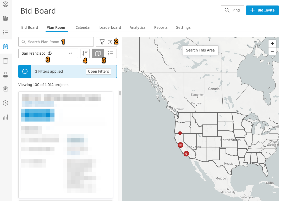Open the bar chart icon in sidebar
Viewport: 285px width, 201px height.
(x=5, y=117)
